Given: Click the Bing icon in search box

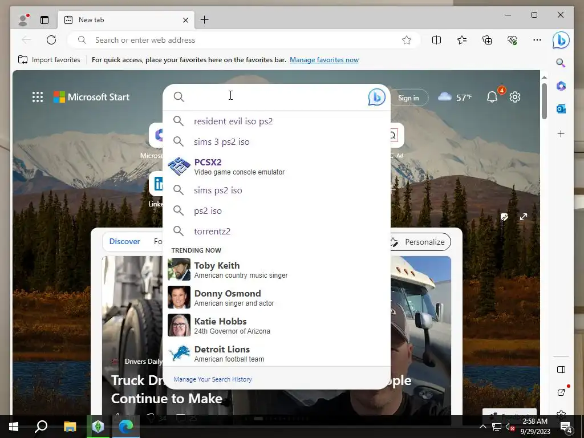Looking at the screenshot, I should (x=376, y=97).
